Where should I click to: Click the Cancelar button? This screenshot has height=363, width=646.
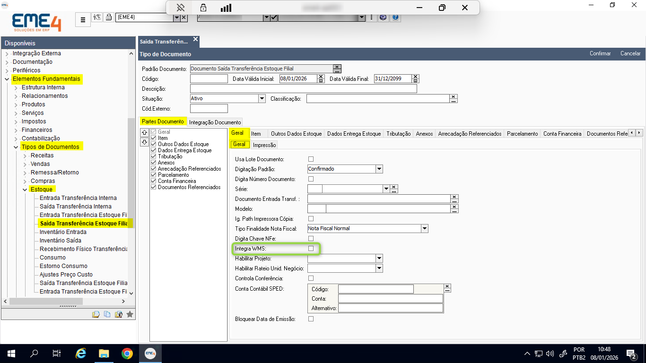[630, 53]
